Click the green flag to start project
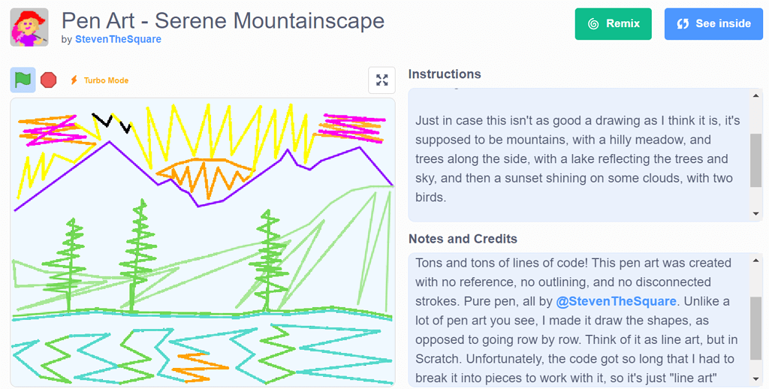This screenshot has width=769, height=389. tap(23, 80)
